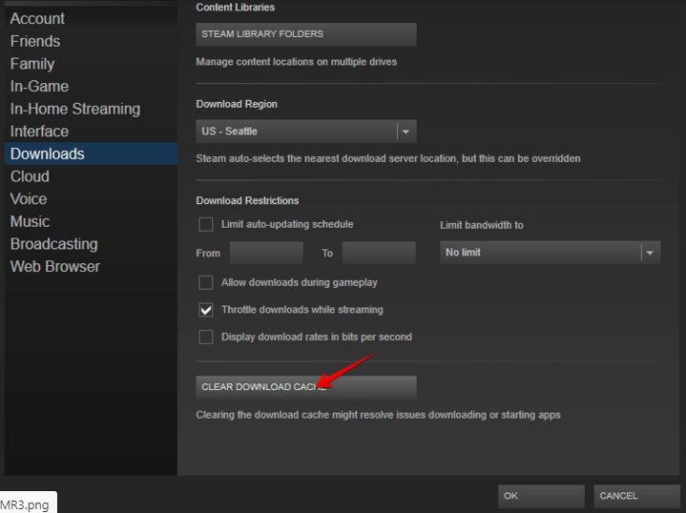Confirm settings with the OK button
Screen dimensions: 686x513
point(541,496)
